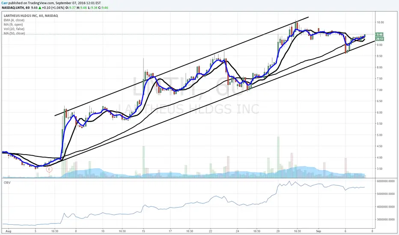The width and height of the screenshot is (399, 235).
Task: Click the 'Aug' date axis label
Action: pos(9,231)
